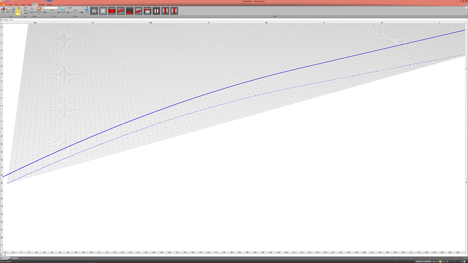Expand the Projection dropdown arrow
This screenshot has width=468, height=263.
(32, 14)
